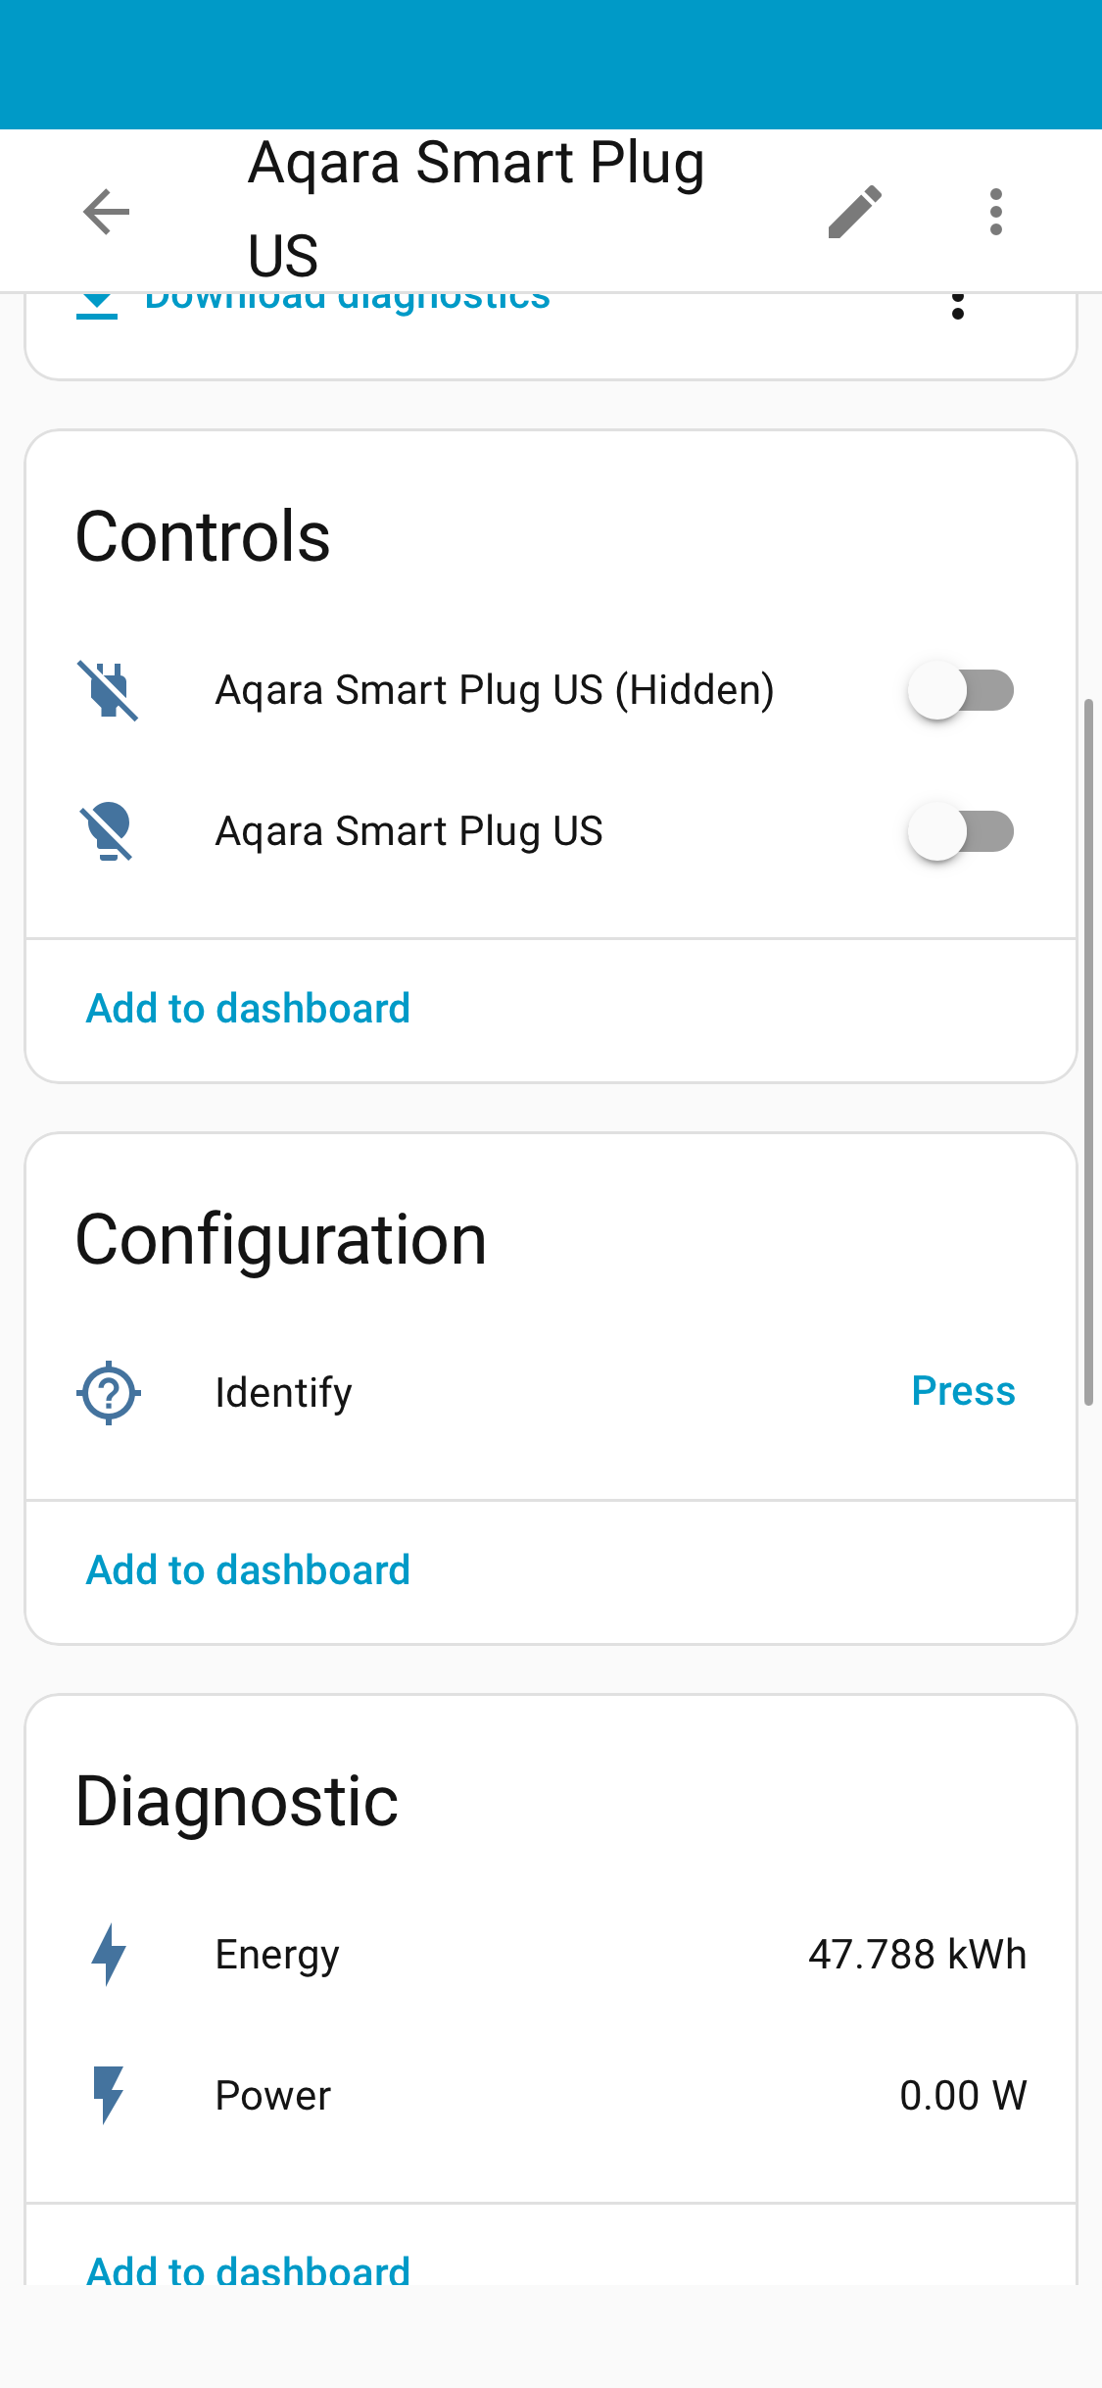Click the plug-off icon for the hidden entity
This screenshot has height=2388, width=1102.
(109, 690)
